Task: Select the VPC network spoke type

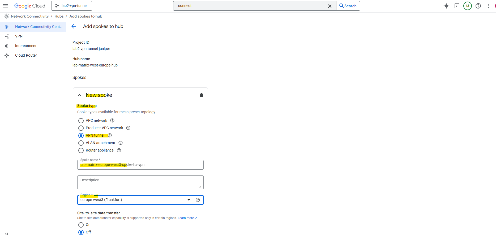Action: (81, 121)
